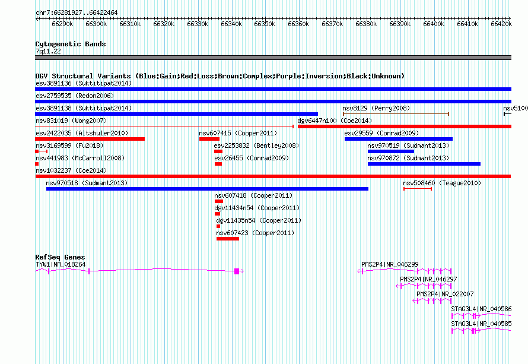
Task: Click the STAG3L4|NR_040585 gene label
Action: coord(482,324)
